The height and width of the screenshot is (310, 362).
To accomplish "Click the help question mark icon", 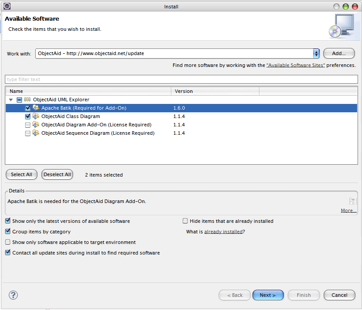I will 13,295.
